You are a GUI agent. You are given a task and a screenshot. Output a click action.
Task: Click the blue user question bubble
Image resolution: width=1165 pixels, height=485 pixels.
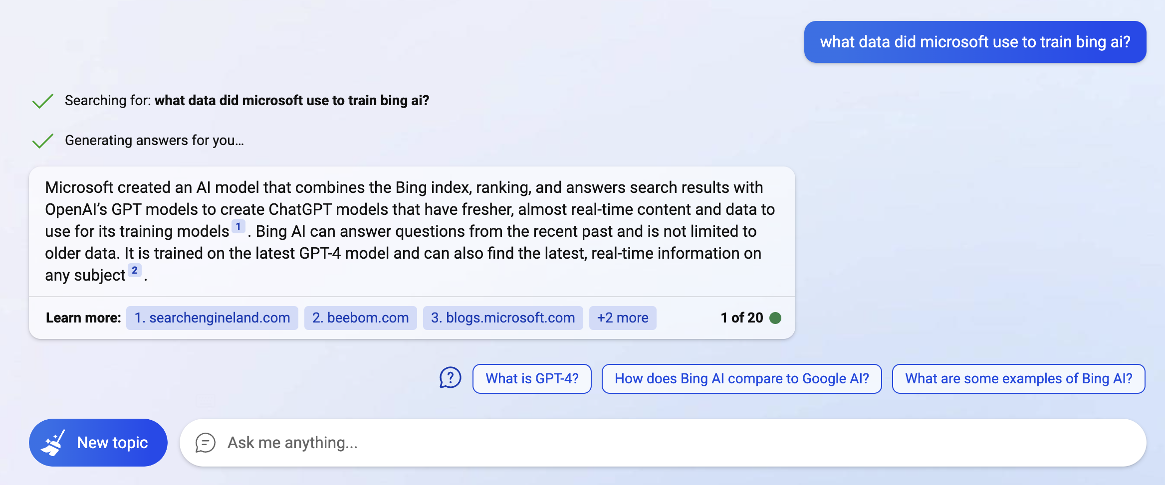pos(975,42)
